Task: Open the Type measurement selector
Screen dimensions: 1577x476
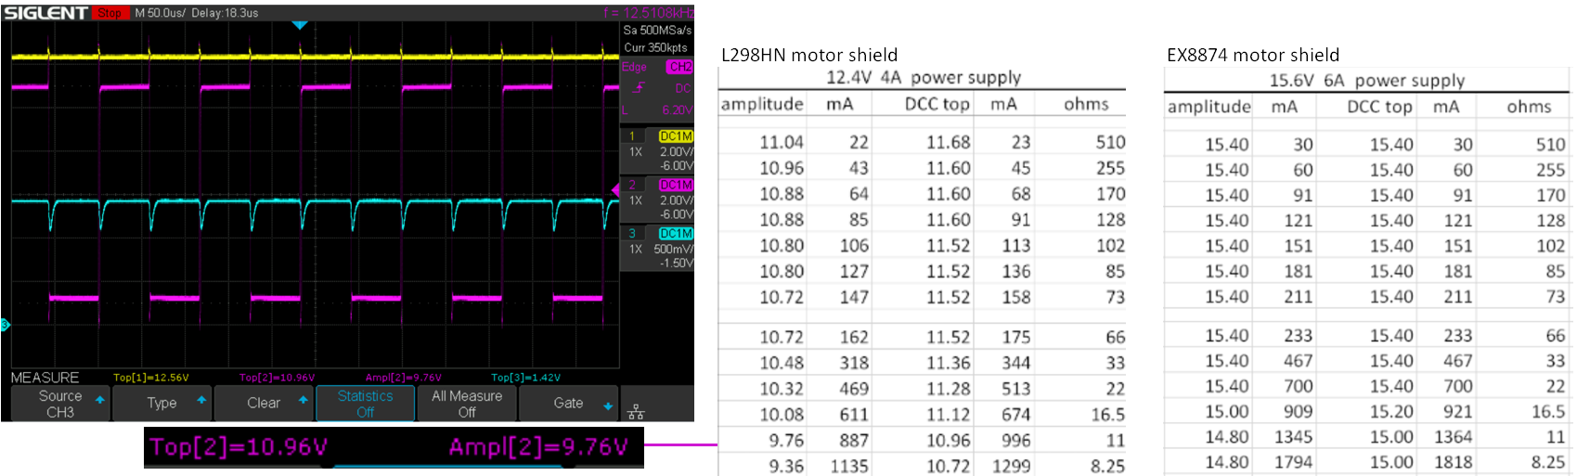Action: (162, 403)
